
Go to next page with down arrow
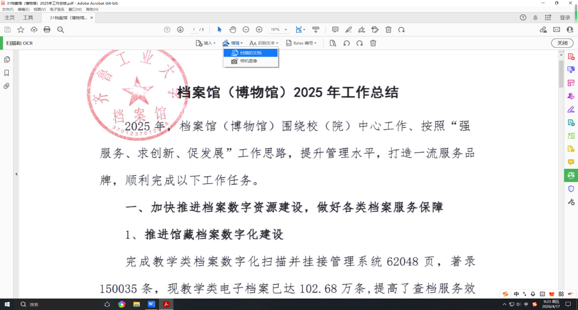point(180,30)
